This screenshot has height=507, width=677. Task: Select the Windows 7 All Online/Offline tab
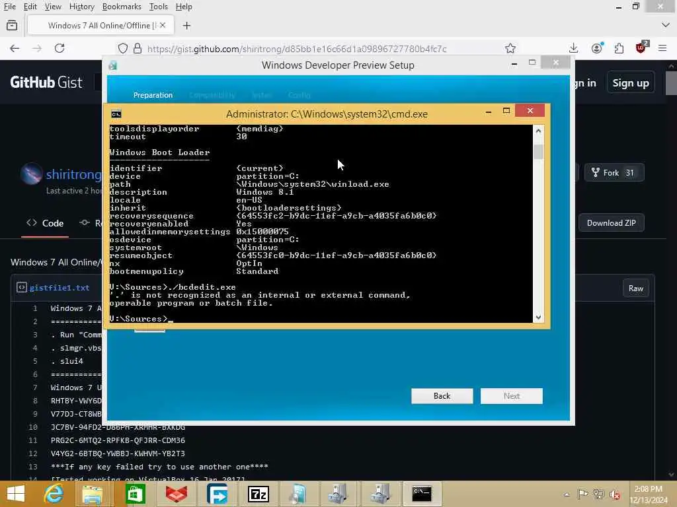pyautogui.click(x=100, y=26)
